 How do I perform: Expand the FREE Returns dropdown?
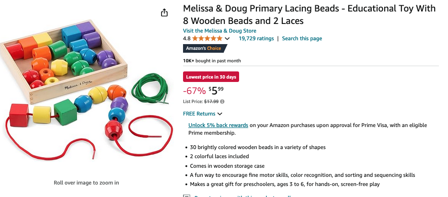tap(203, 114)
